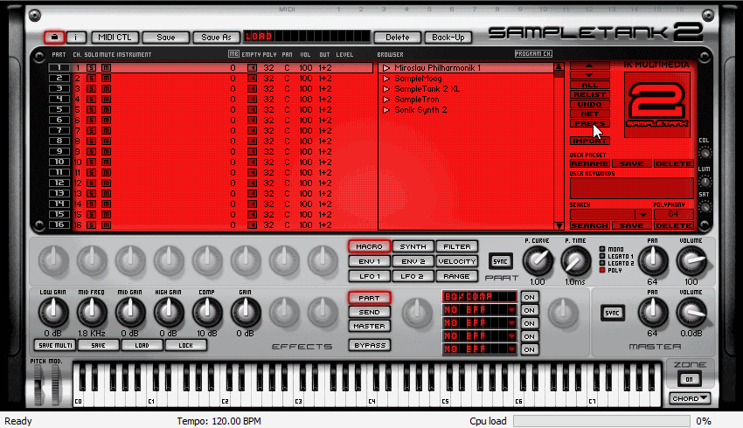
Task: Toggle effects BYPASS
Action: point(370,345)
